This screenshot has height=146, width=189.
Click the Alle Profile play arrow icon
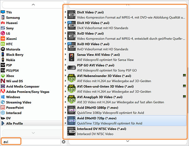(x=3, y=123)
